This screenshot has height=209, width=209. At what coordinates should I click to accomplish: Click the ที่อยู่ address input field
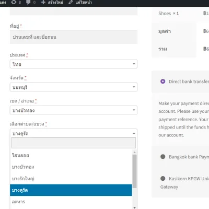point(74,37)
